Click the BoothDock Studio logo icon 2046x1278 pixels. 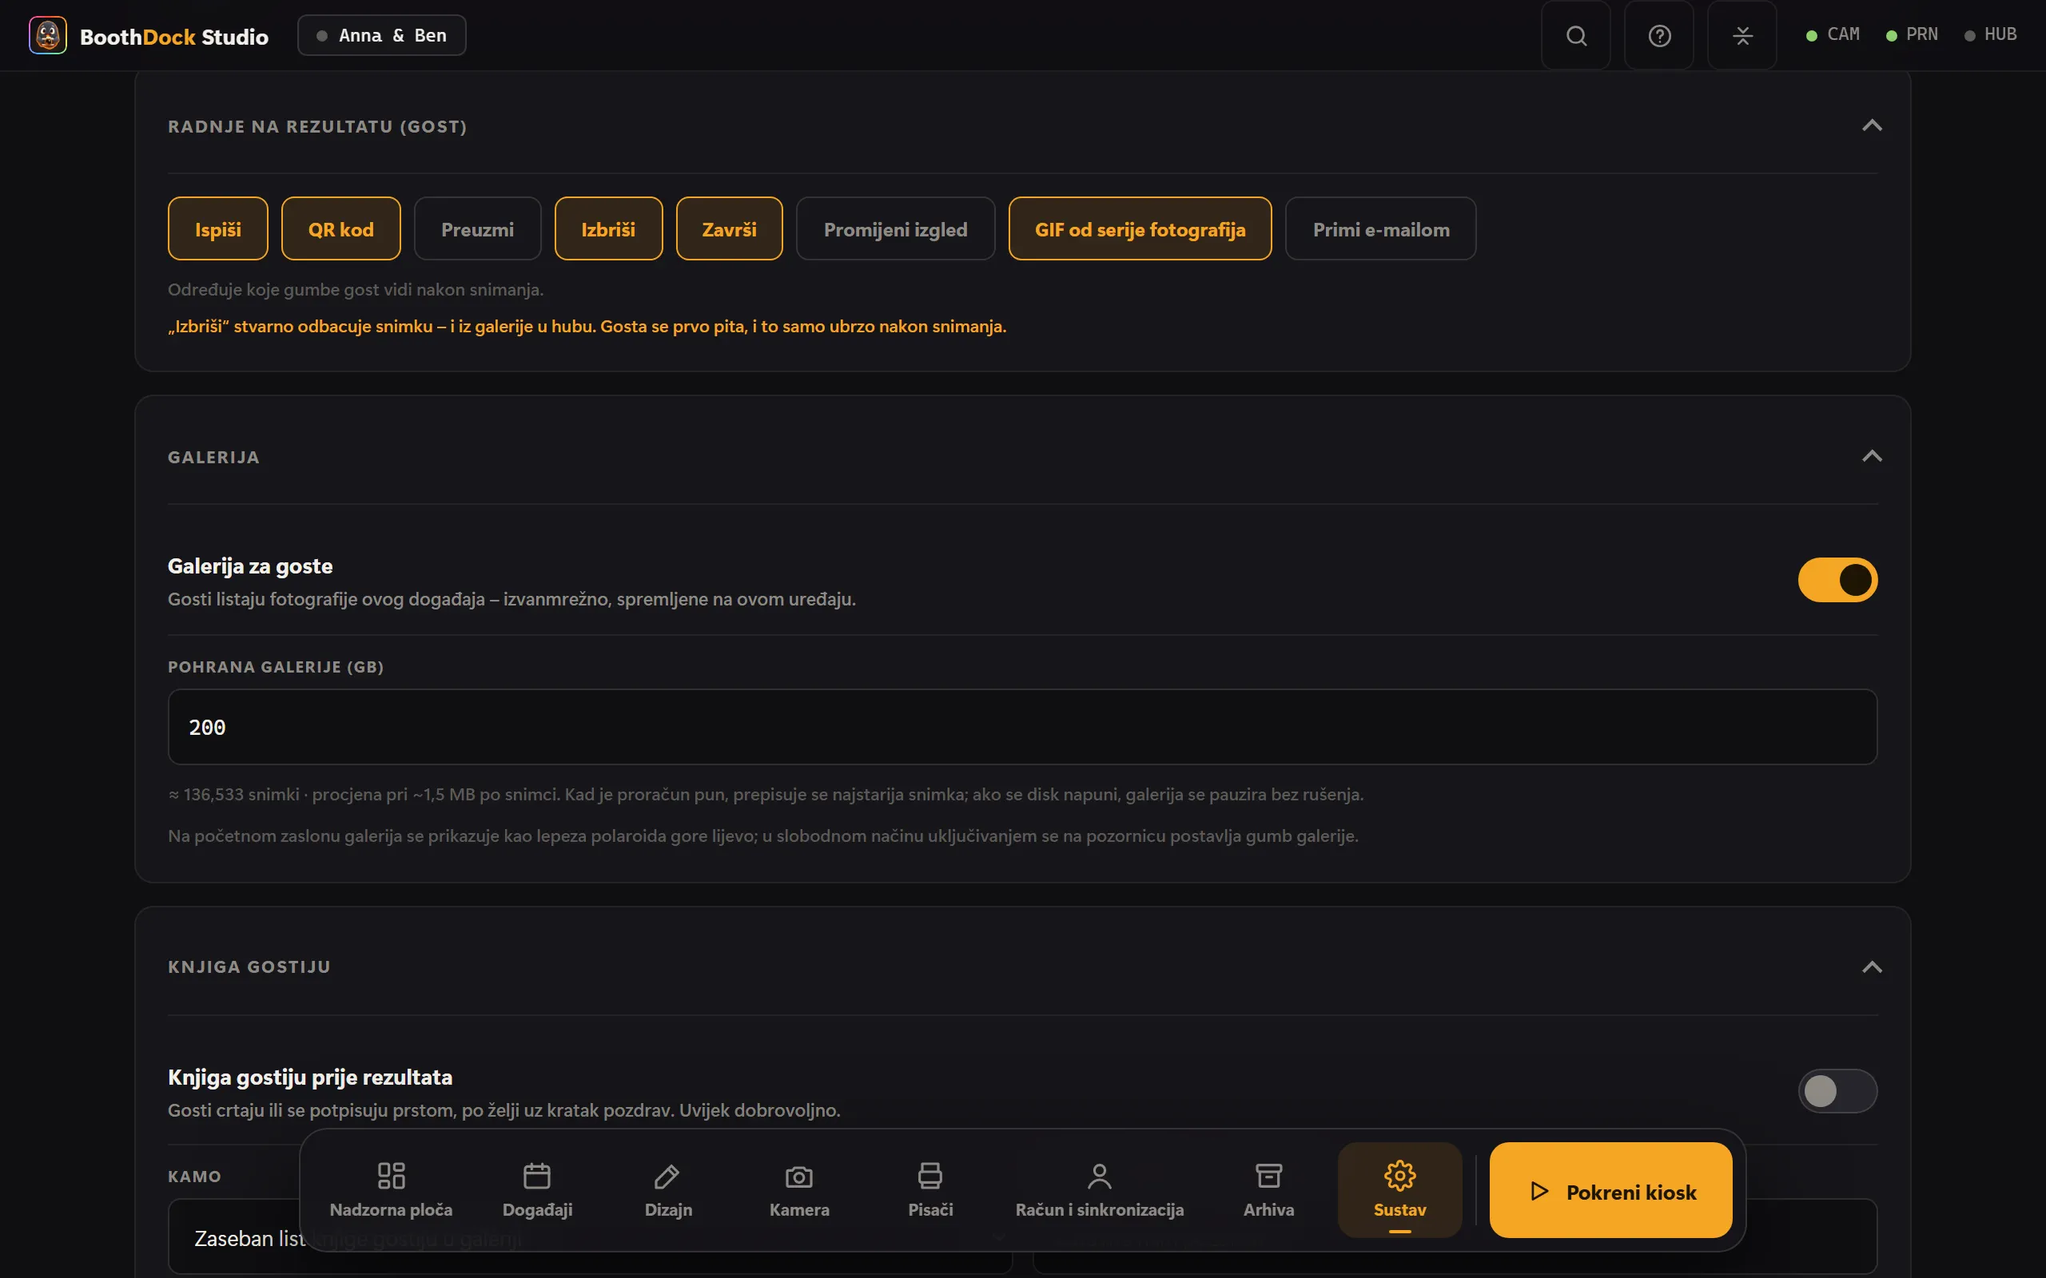[x=47, y=35]
